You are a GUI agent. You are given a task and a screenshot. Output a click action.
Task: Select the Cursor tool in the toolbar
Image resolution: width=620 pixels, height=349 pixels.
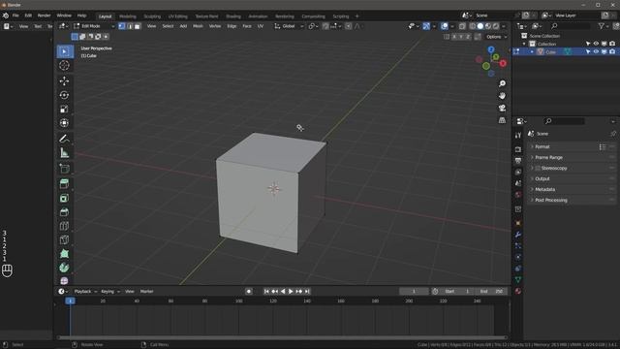64,66
